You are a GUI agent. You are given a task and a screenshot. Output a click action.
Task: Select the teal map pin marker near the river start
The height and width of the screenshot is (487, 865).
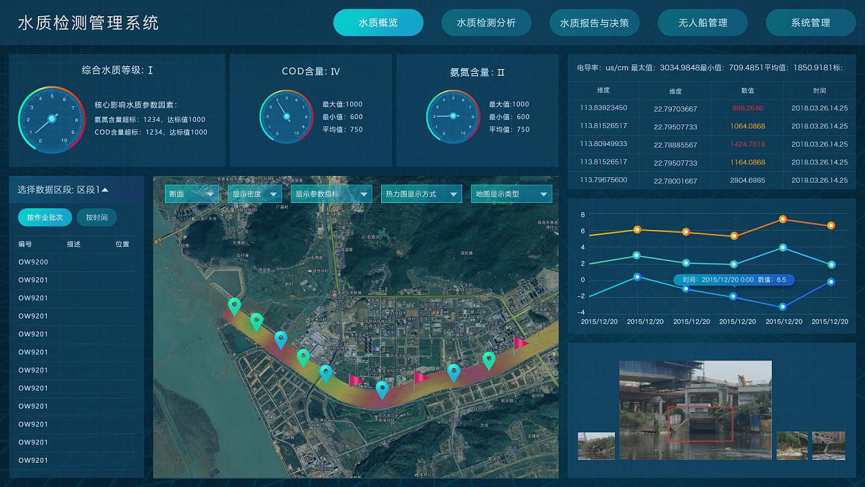tap(234, 305)
